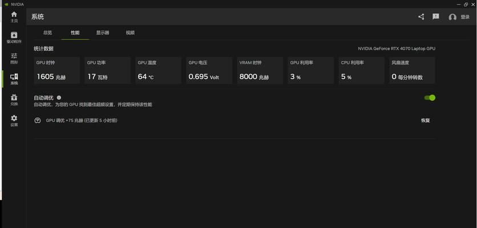The height and width of the screenshot is (228, 477).
Task: Minimize the NVIDIA window
Action: pos(459,4)
